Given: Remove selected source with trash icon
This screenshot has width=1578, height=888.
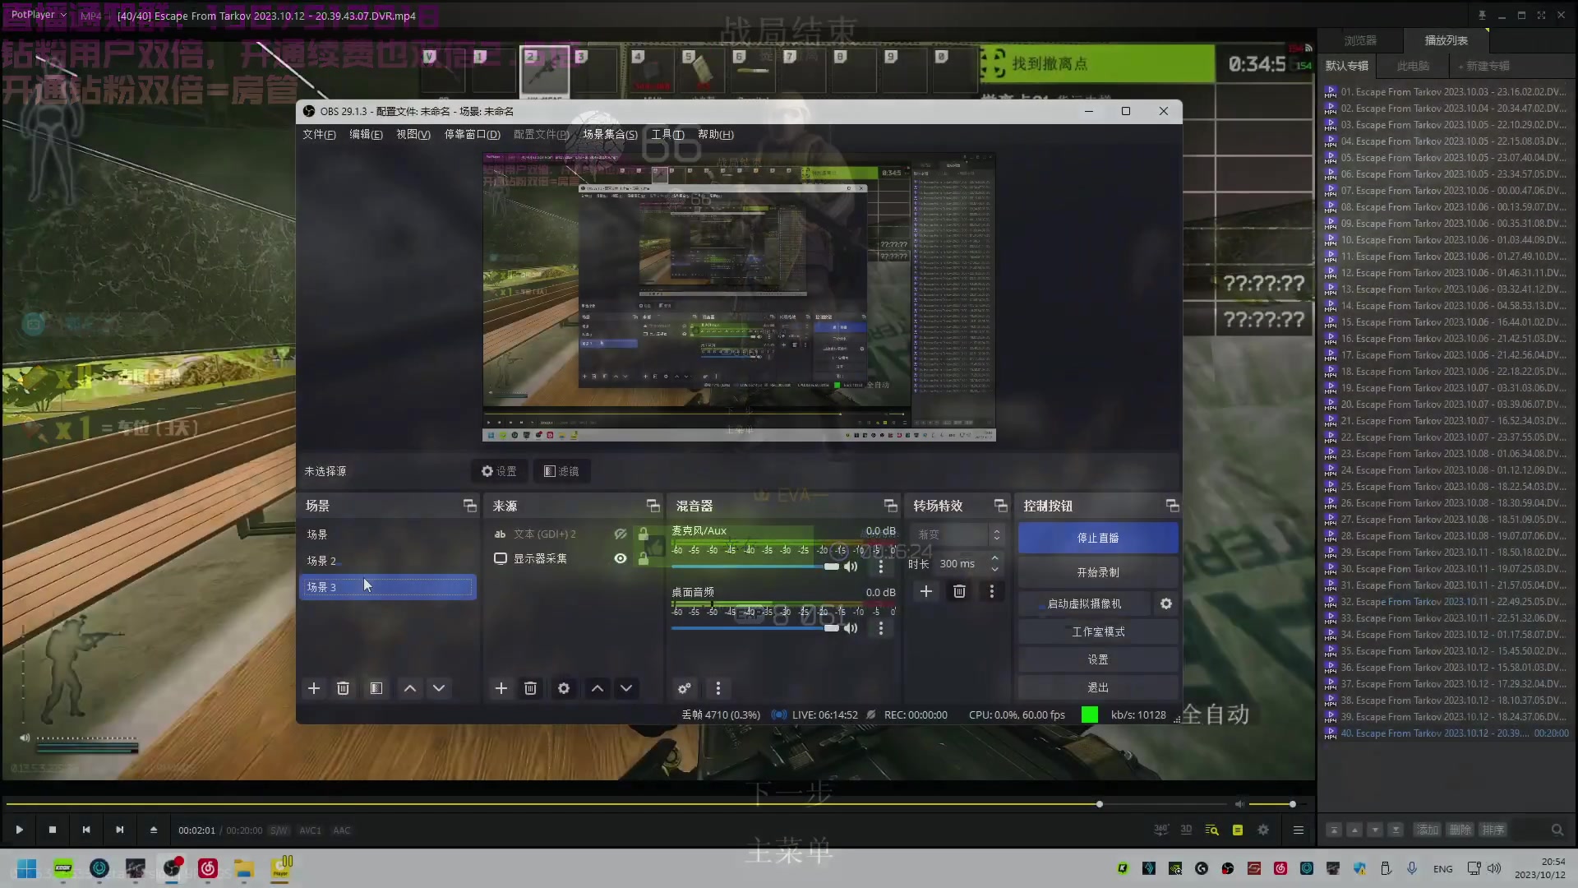Looking at the screenshot, I should tap(531, 688).
